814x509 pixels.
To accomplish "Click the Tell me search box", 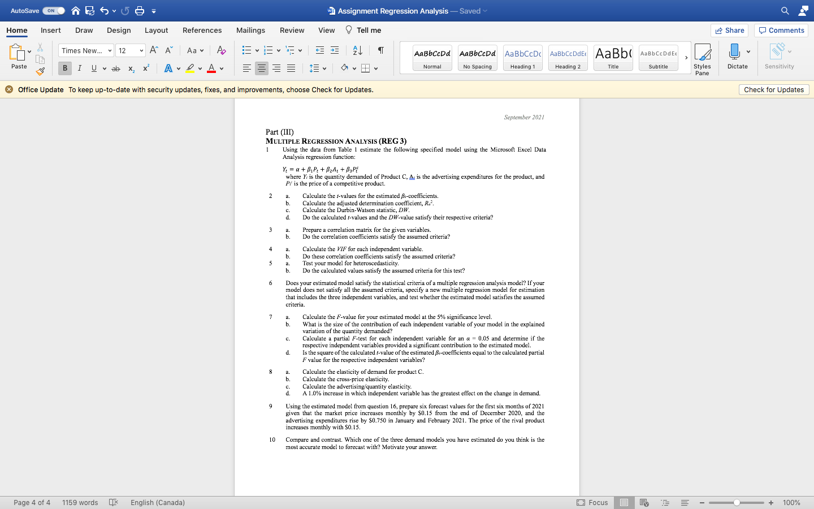I will point(363,31).
